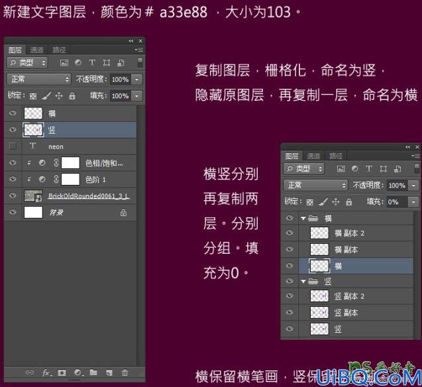Click type filter icon in right panel

[x=369, y=169]
